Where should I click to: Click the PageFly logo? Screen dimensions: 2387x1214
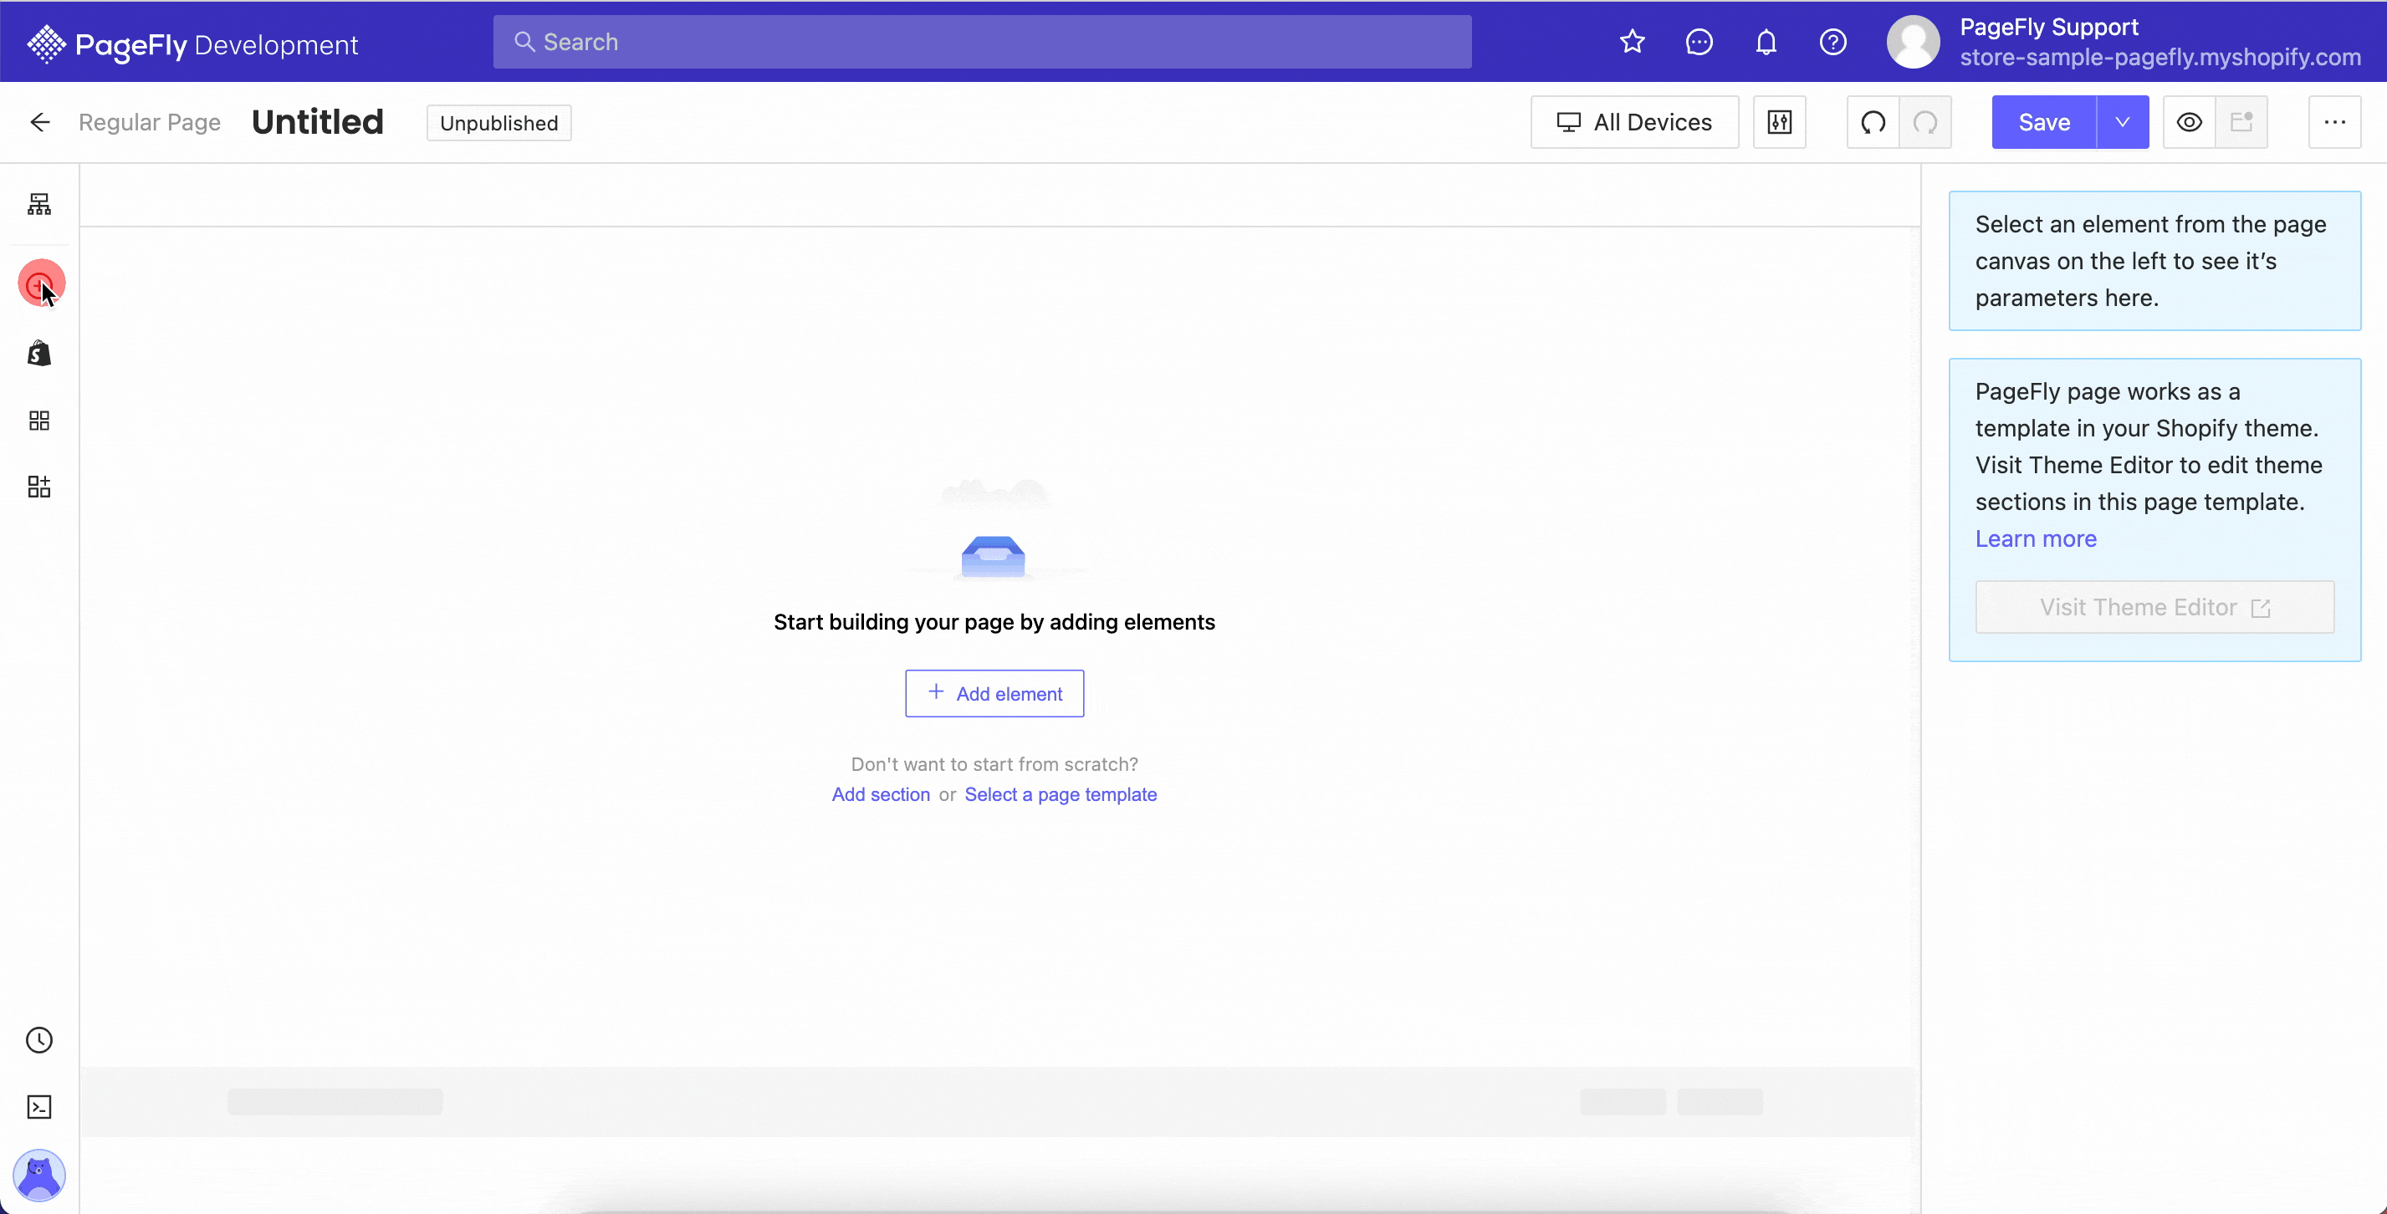tap(192, 43)
